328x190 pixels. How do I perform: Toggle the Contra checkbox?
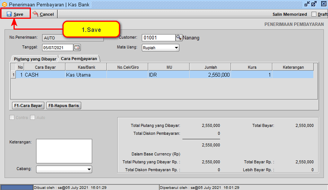12,117
